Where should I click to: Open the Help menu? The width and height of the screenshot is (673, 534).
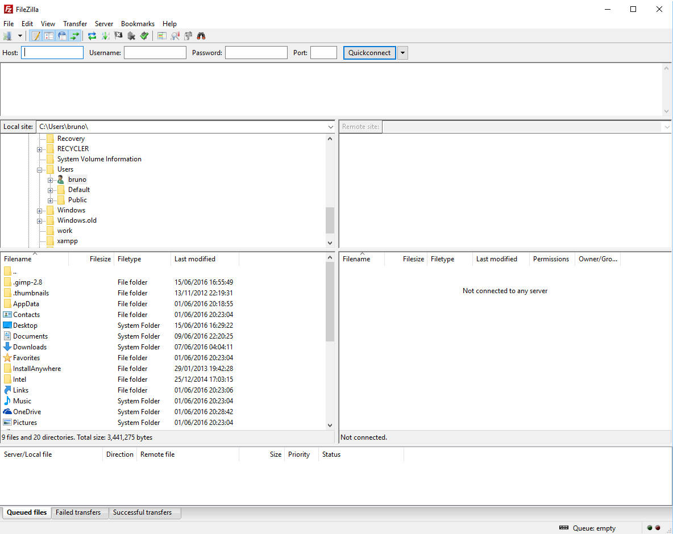[x=169, y=24]
